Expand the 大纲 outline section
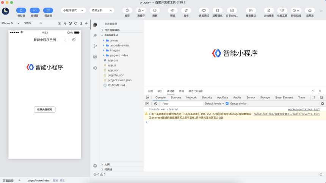The width and height of the screenshot is (326, 183). 122,164
